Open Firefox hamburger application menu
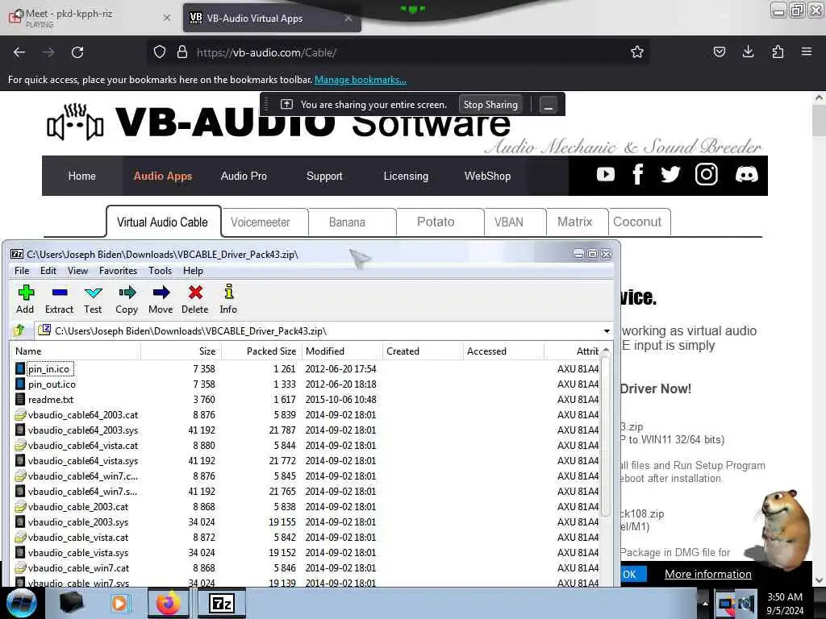 click(x=807, y=52)
